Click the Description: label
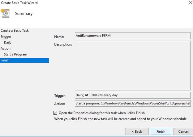This screenshot has height=137, width=193. [x=63, y=44]
